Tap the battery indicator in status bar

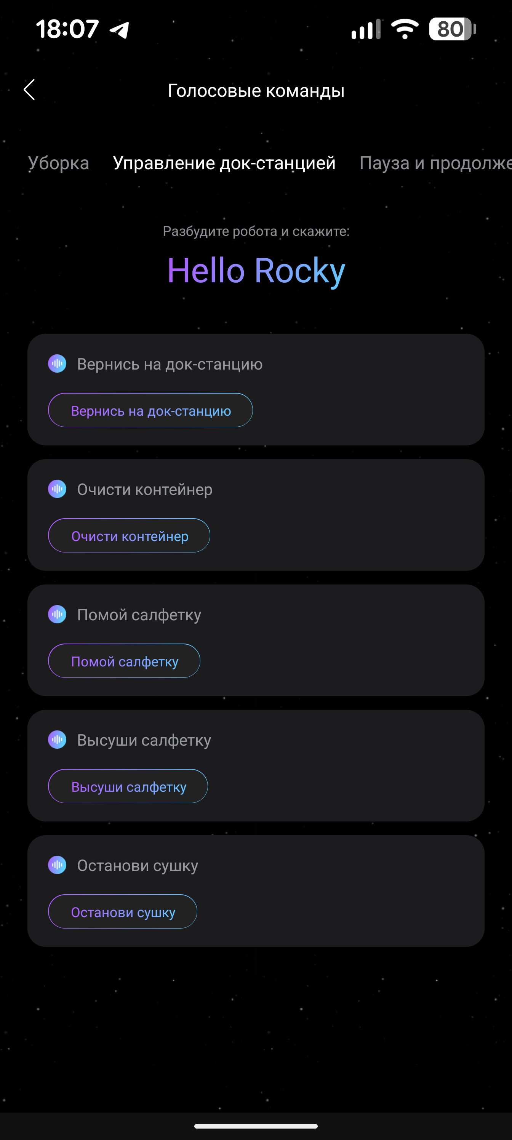(x=452, y=29)
